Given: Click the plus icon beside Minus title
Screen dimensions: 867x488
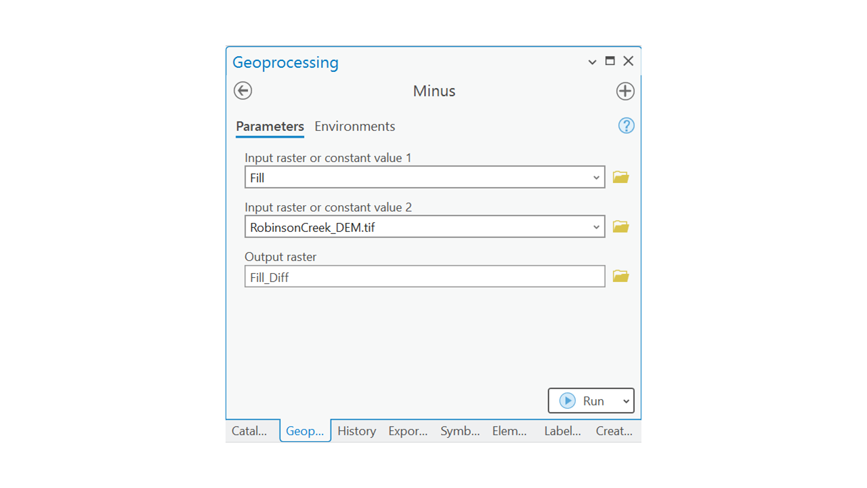Looking at the screenshot, I should [625, 91].
